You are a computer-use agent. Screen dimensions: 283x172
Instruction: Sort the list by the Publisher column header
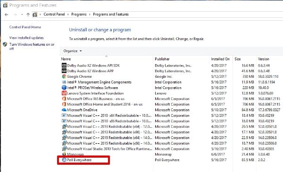162,59
